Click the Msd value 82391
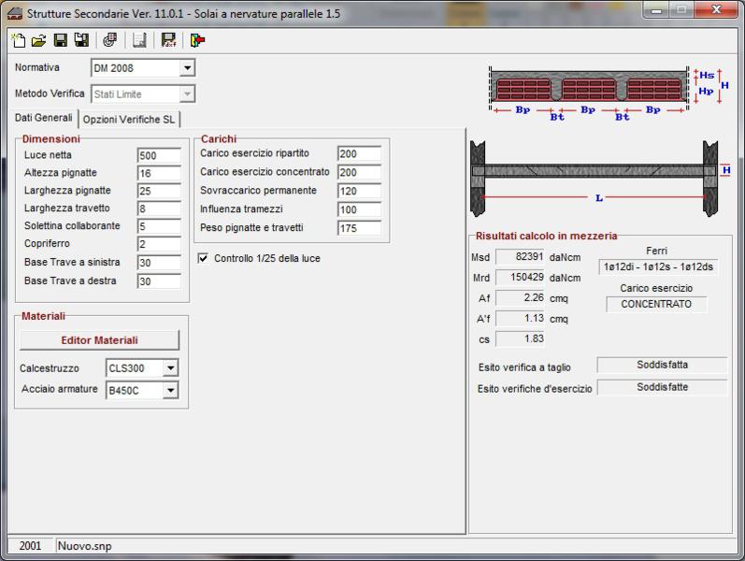The width and height of the screenshot is (745, 561). [x=521, y=257]
